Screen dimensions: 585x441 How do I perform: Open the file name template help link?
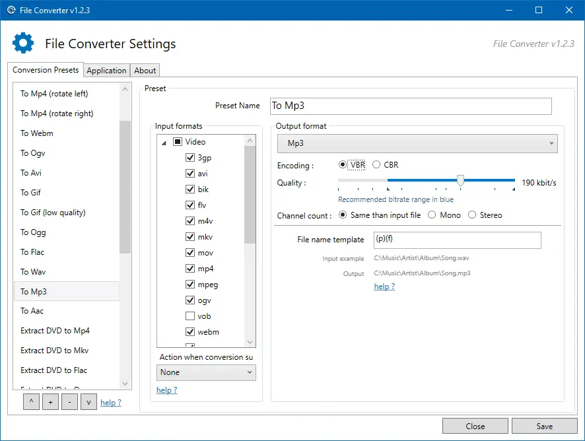click(x=384, y=287)
